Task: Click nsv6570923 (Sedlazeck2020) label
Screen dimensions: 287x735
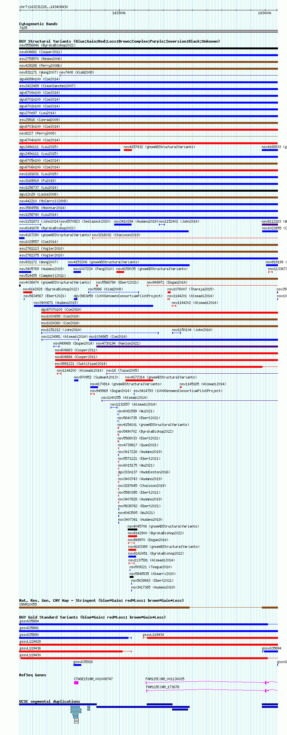Action: click(85, 221)
